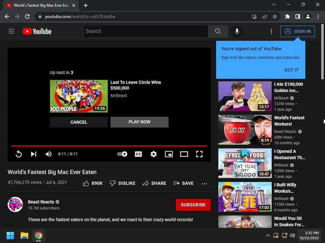Click the page vertical scrollbar
Image resolution: width=325 pixels, height=243 pixels.
coord(322,52)
